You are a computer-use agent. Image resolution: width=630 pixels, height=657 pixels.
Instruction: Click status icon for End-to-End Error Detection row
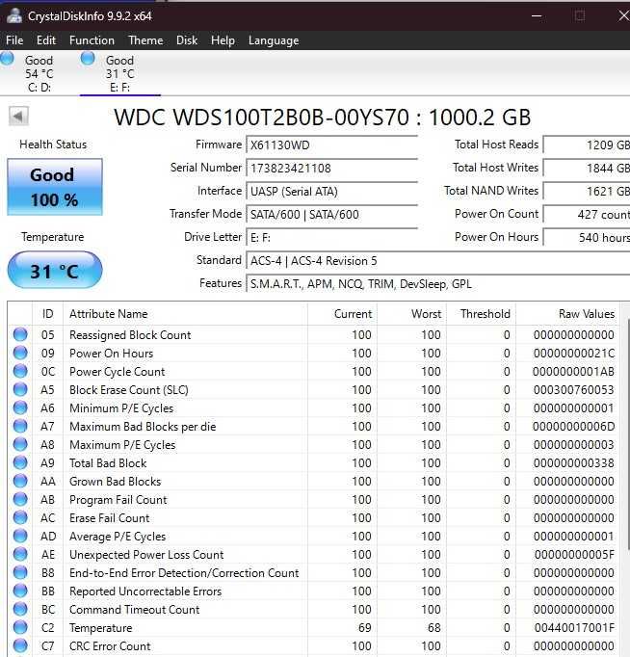[x=20, y=572]
